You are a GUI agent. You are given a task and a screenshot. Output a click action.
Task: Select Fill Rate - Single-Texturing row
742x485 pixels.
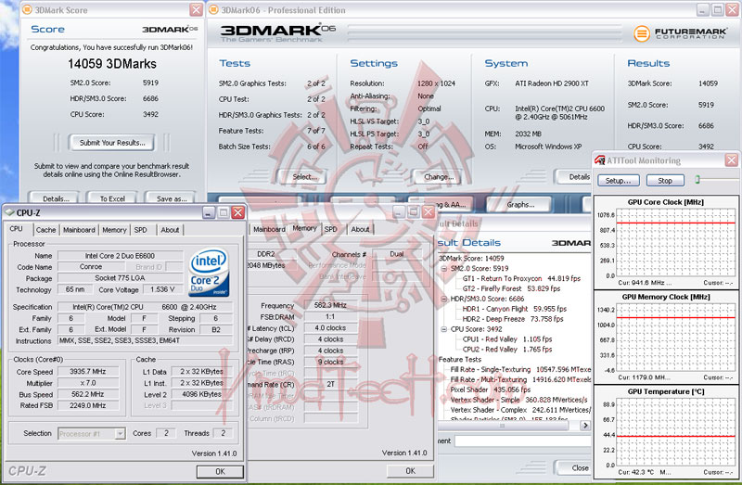coord(520,369)
